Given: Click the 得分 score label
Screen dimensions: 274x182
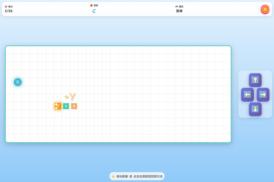Looking at the screenshot, I should click(10, 7).
